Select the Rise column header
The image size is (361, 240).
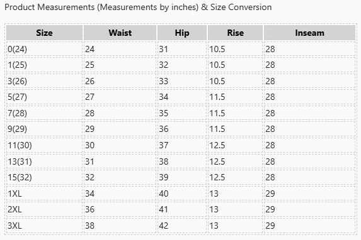click(x=235, y=33)
